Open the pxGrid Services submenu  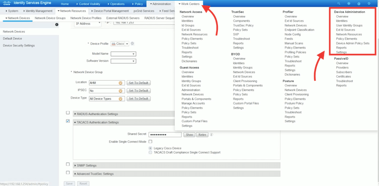click(144, 11)
